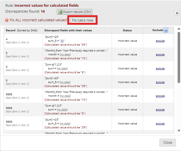
Task: Open [no data] sum_5 value for record 5
Action: (x=65, y=82)
